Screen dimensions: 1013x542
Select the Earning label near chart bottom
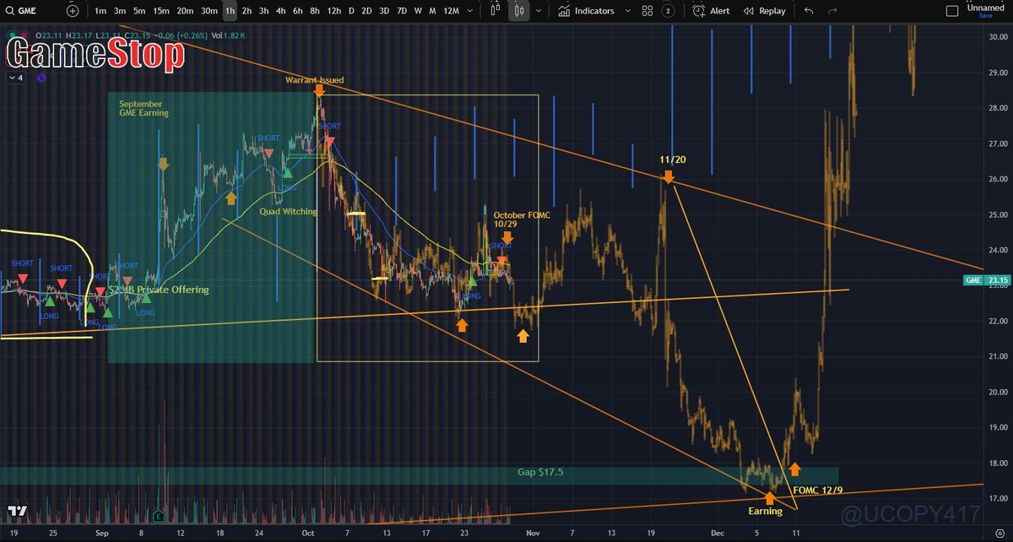click(x=766, y=511)
